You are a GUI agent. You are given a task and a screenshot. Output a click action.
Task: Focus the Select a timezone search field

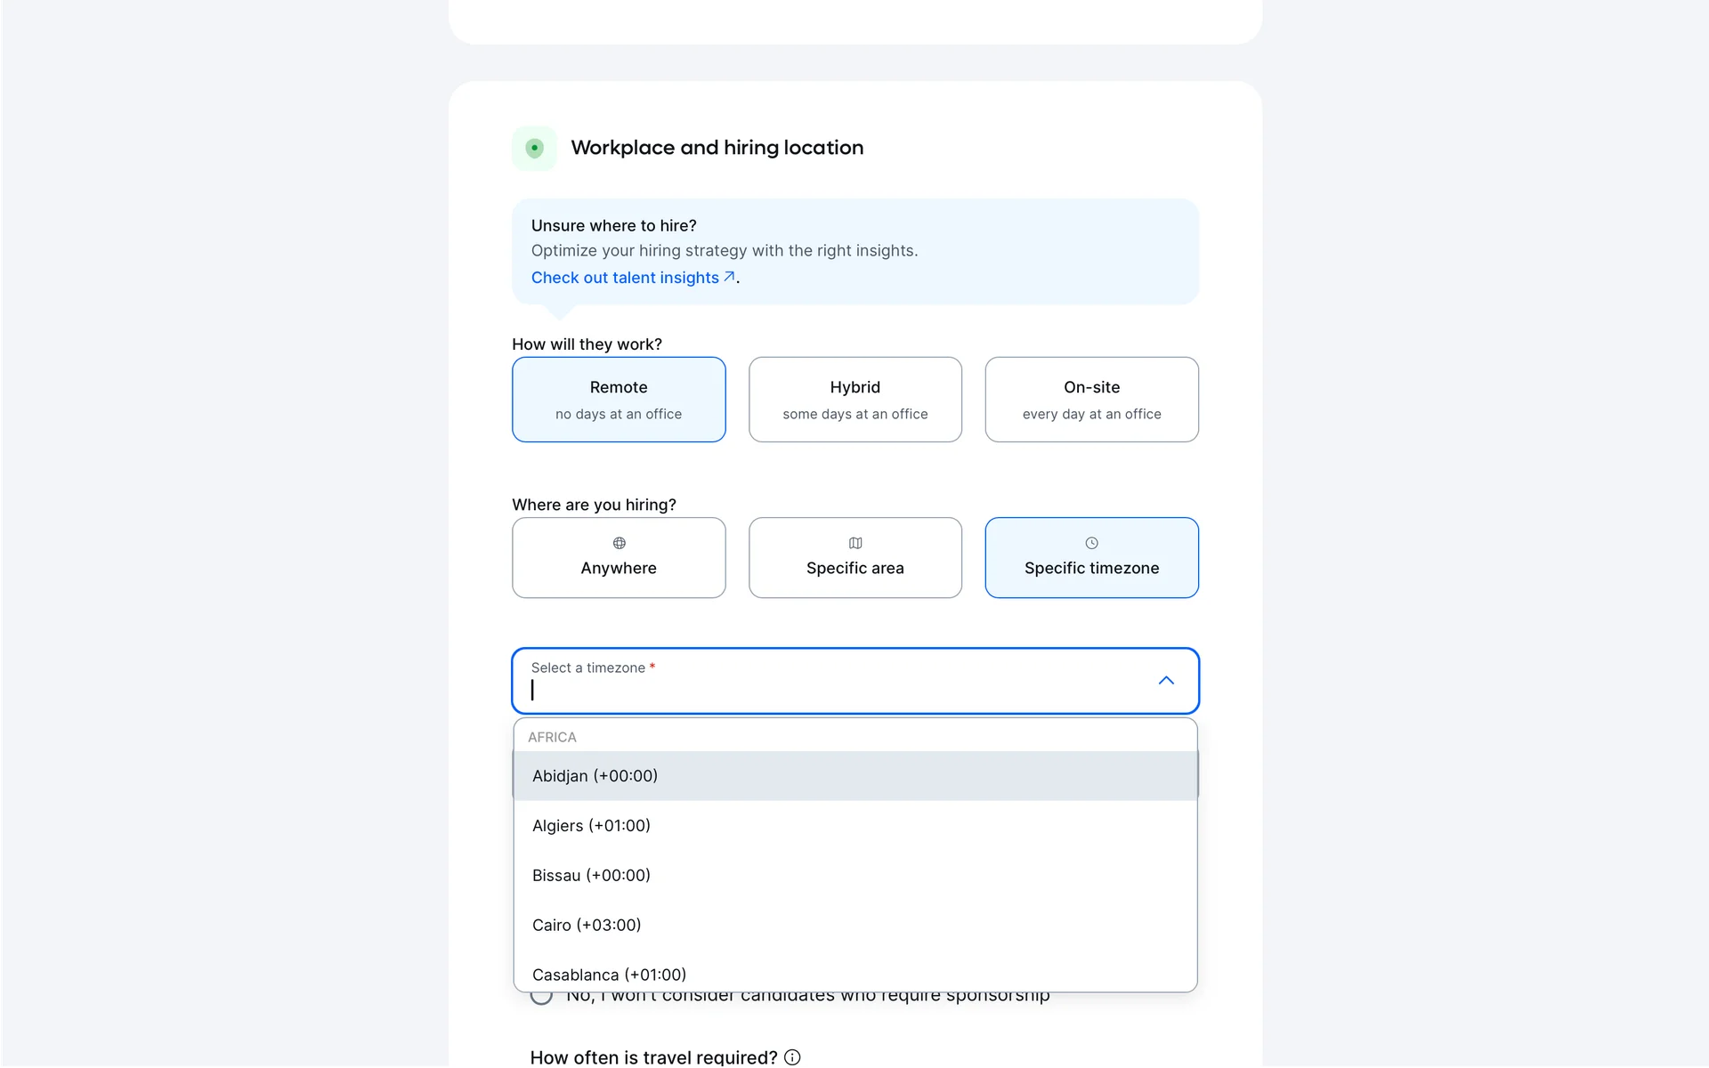click(x=837, y=690)
